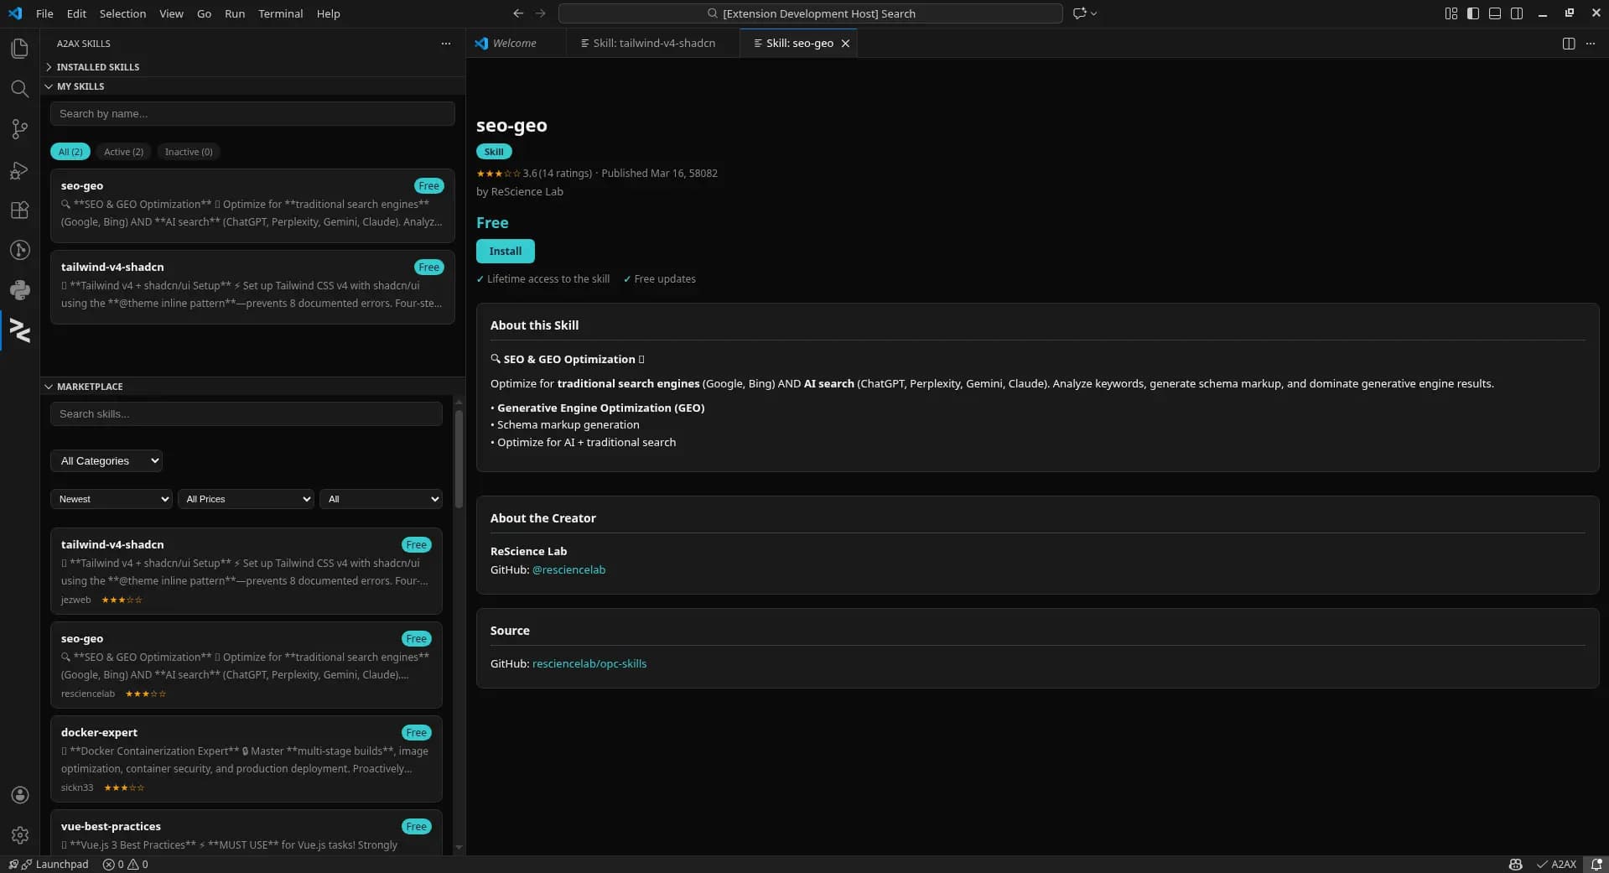Open the A2AX Skills activity bar icon
The width and height of the screenshot is (1609, 873).
18,331
